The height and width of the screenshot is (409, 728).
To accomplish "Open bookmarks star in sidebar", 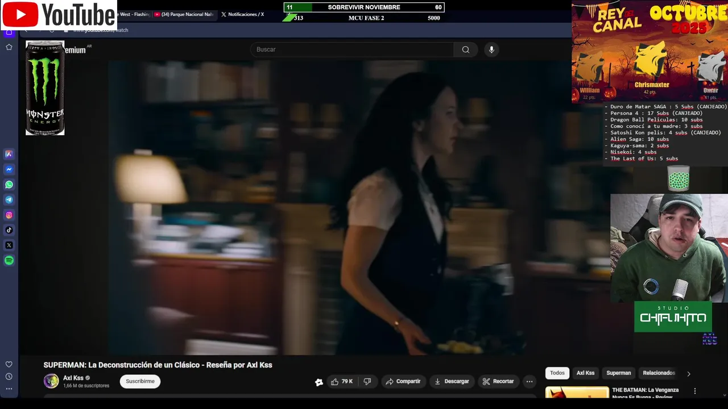I will click(x=9, y=47).
